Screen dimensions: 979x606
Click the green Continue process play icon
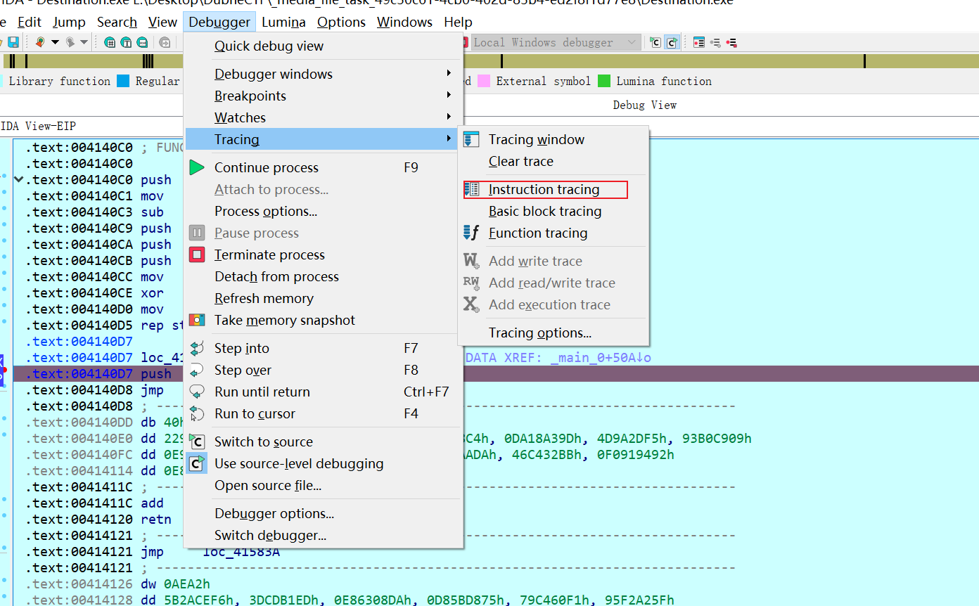pos(197,168)
